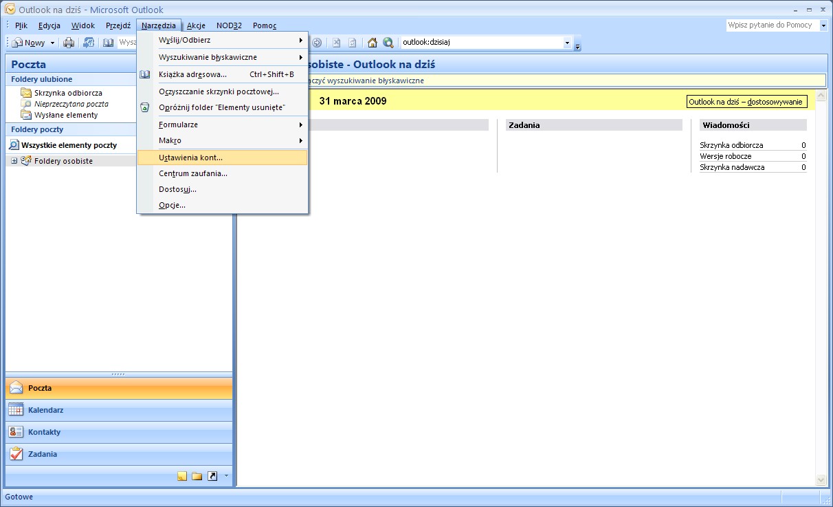
Task: Click the Notes icon in navigation pane
Action: coord(182,476)
